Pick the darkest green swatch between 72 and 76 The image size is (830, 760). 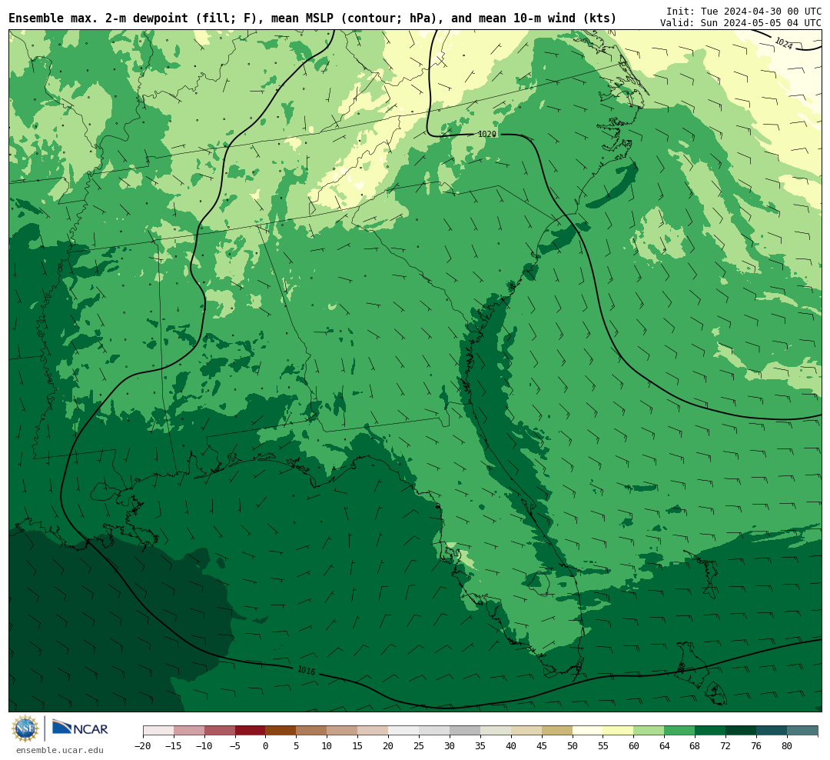(741, 731)
